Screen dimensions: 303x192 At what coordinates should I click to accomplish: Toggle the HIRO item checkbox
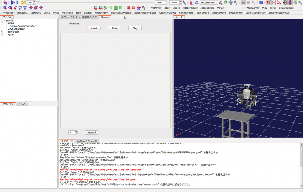click(2, 23)
